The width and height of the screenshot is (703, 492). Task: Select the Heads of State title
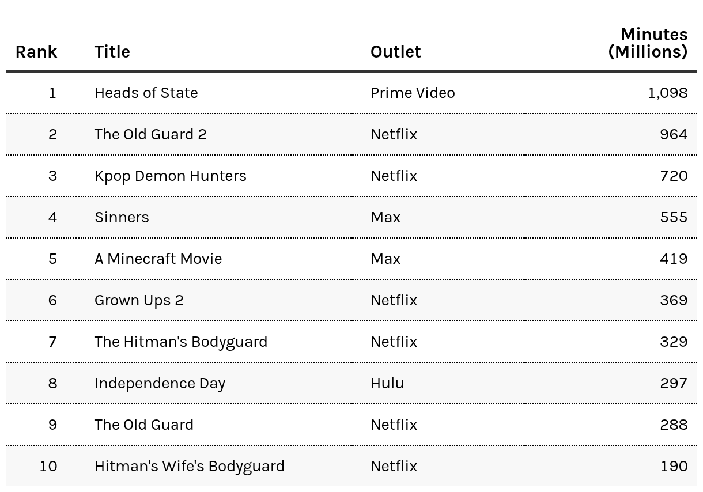tap(146, 93)
